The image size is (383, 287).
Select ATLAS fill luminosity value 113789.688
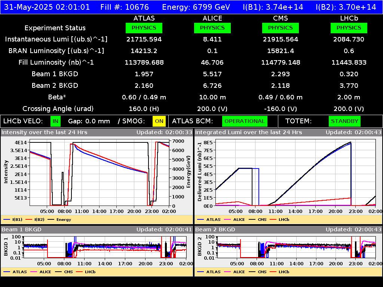[144, 62]
